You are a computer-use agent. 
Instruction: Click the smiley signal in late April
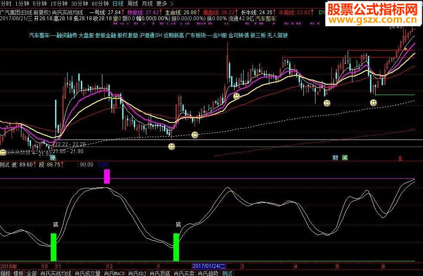pos(327,103)
